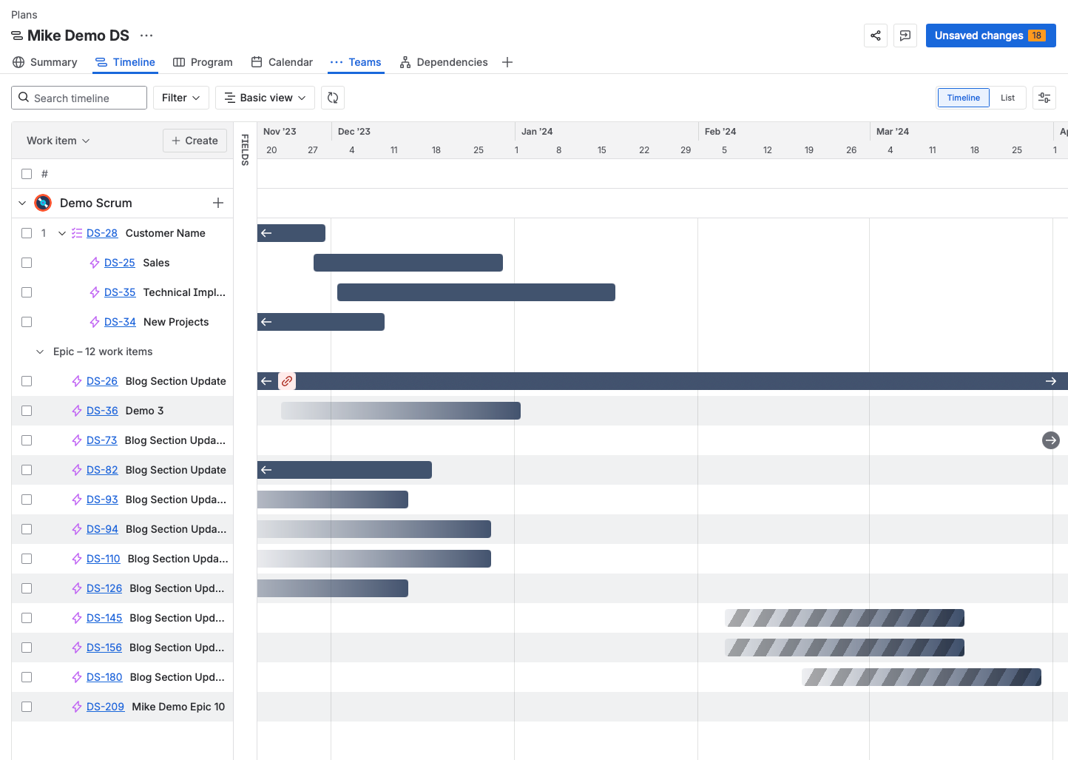Toggle the select-all checkbox in header row

pos(27,174)
